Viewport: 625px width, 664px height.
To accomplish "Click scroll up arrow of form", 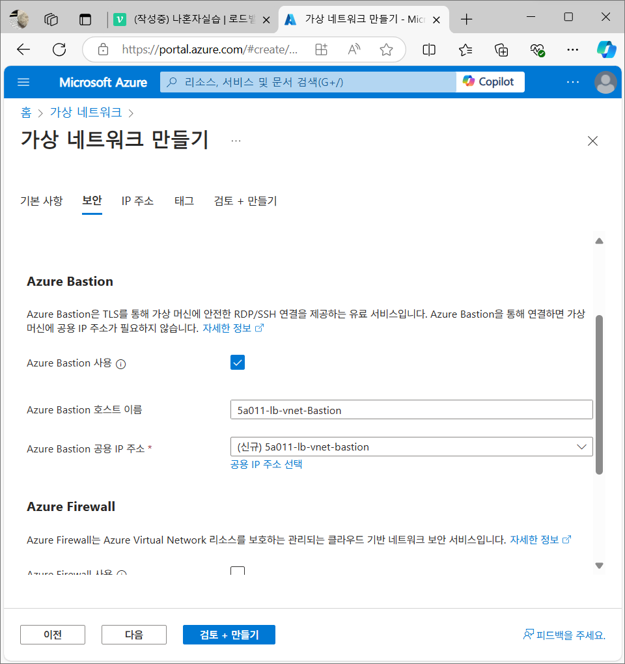I will [x=599, y=241].
